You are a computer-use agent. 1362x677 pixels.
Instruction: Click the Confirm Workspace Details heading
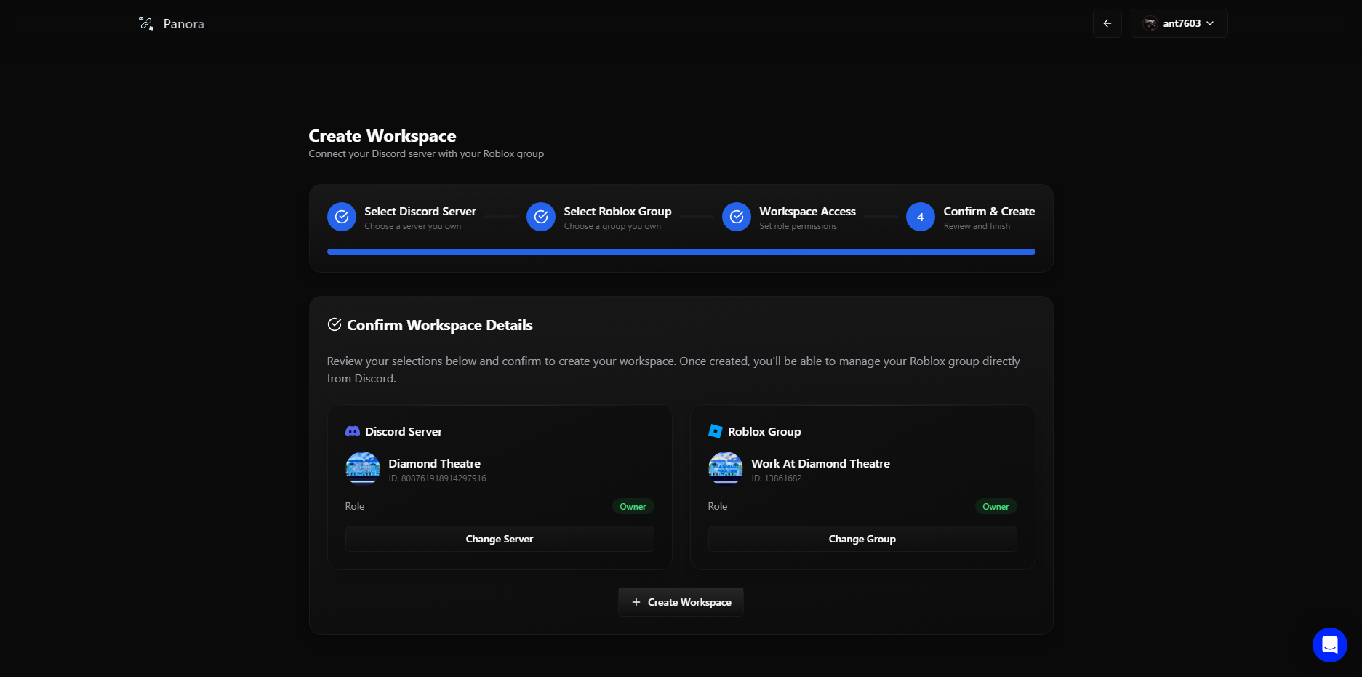[440, 325]
